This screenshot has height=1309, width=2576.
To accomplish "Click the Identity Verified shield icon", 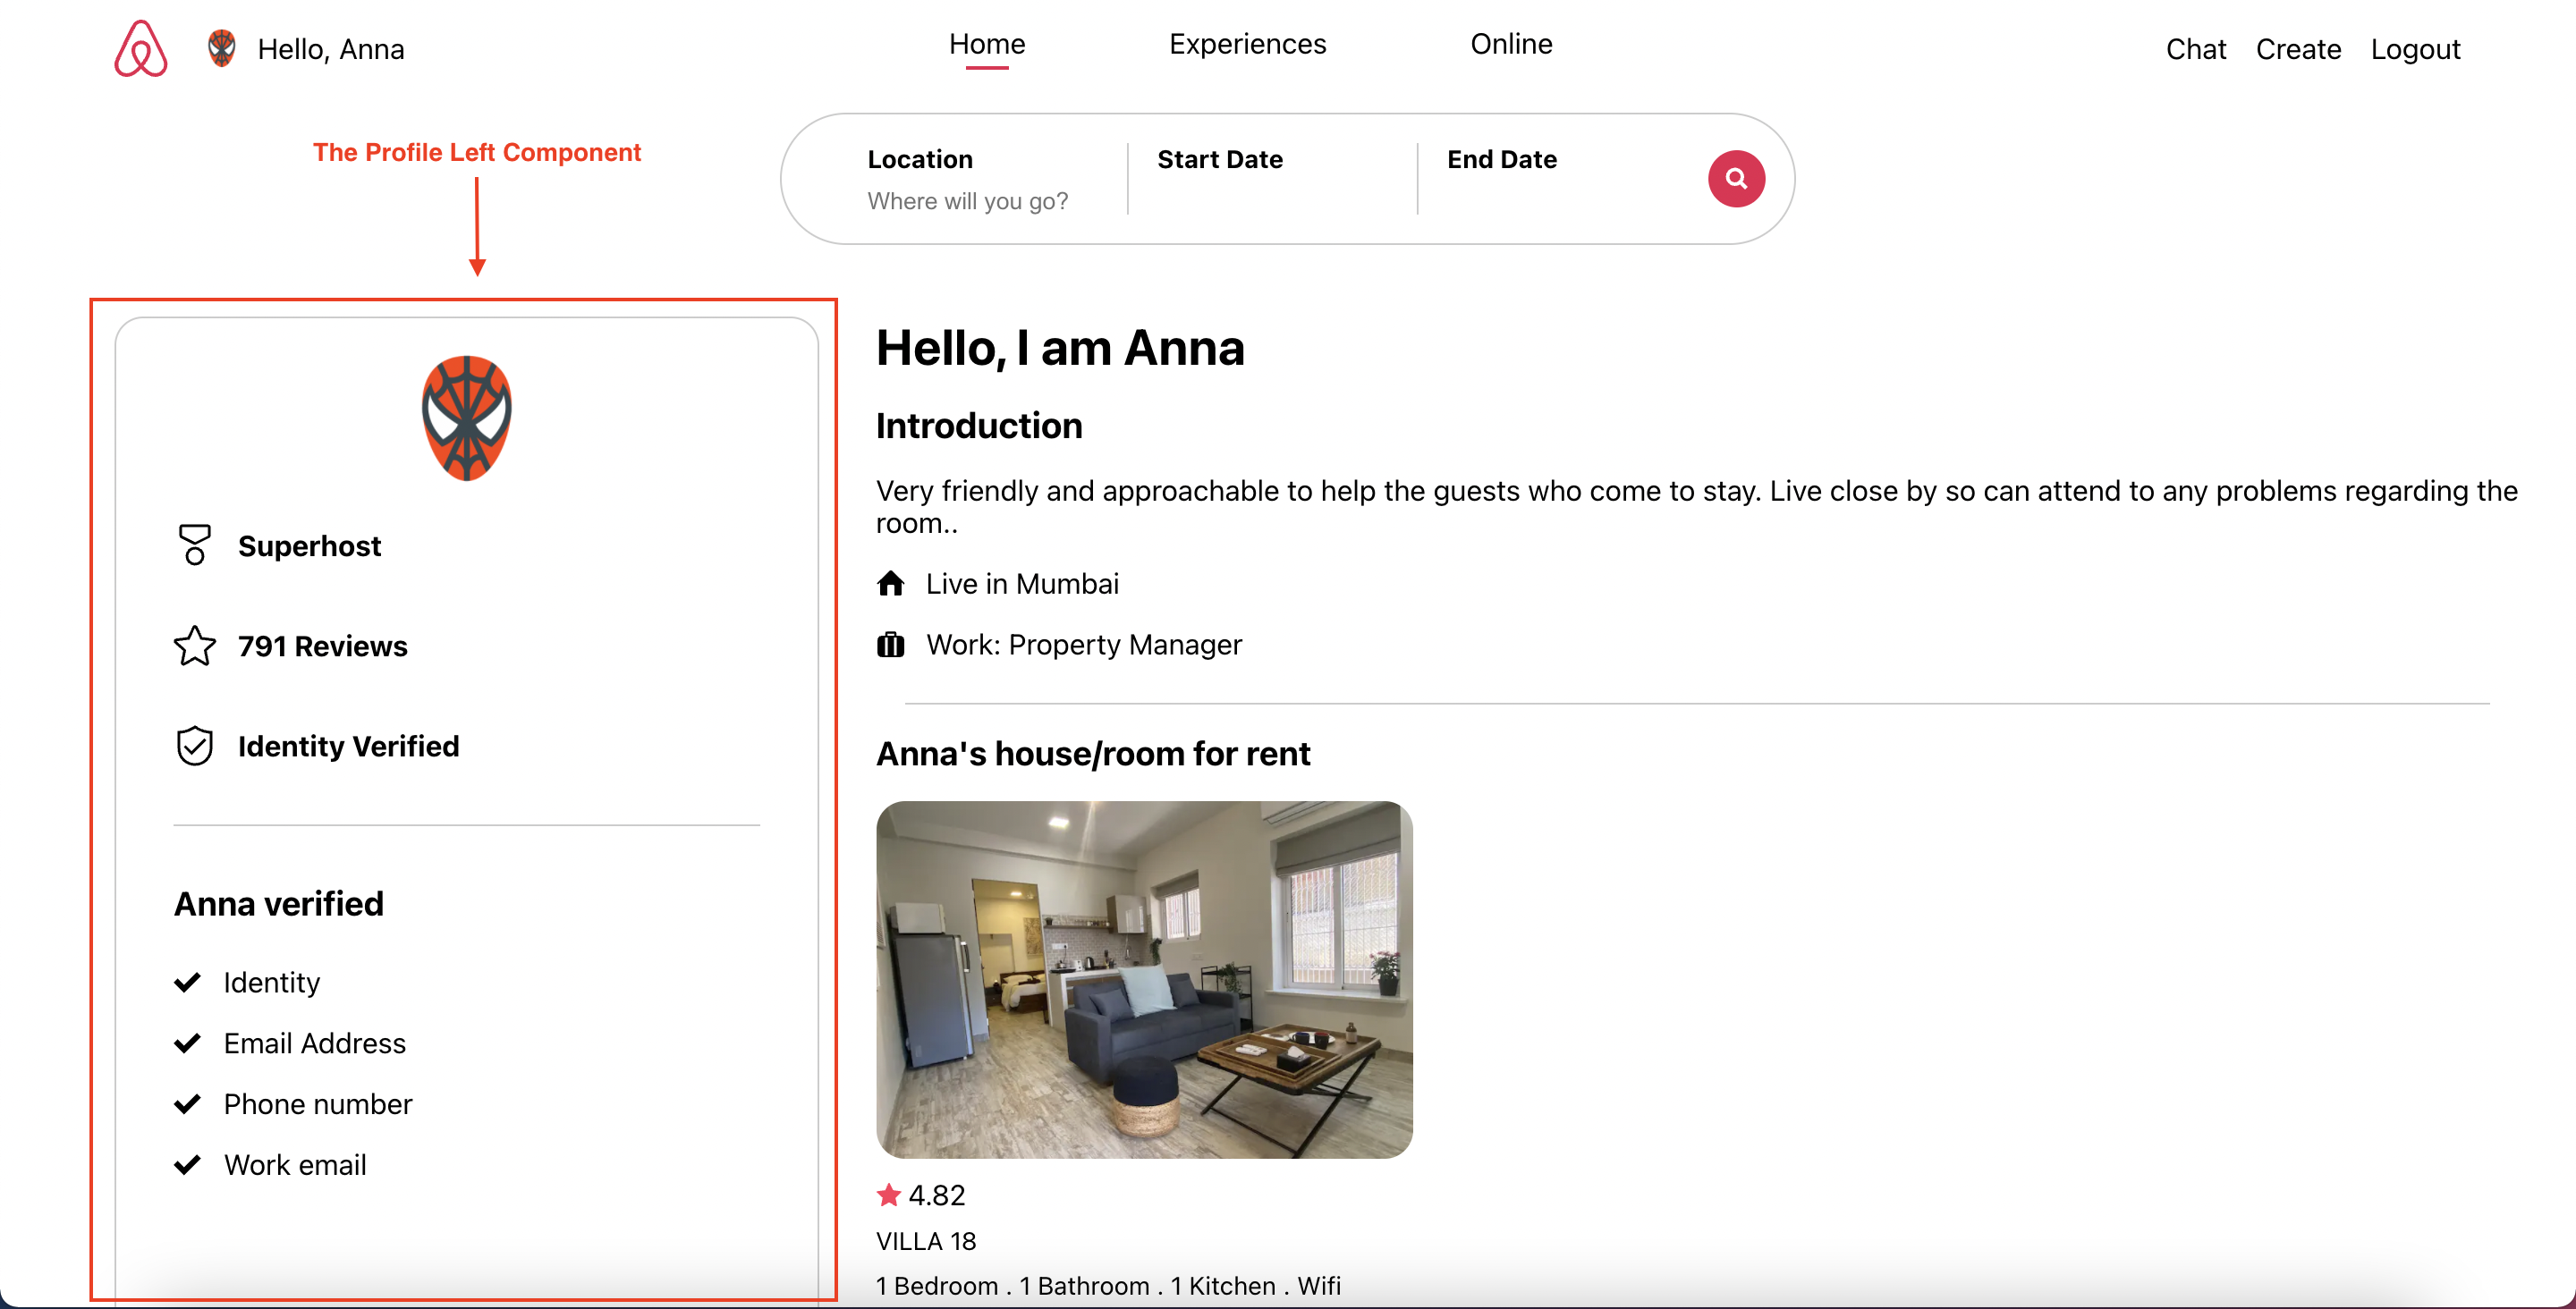I will point(192,747).
